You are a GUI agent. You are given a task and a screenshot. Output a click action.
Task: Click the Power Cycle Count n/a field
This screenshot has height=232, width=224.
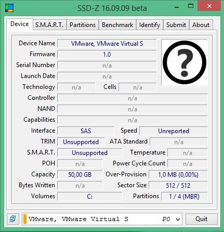[x=188, y=164]
